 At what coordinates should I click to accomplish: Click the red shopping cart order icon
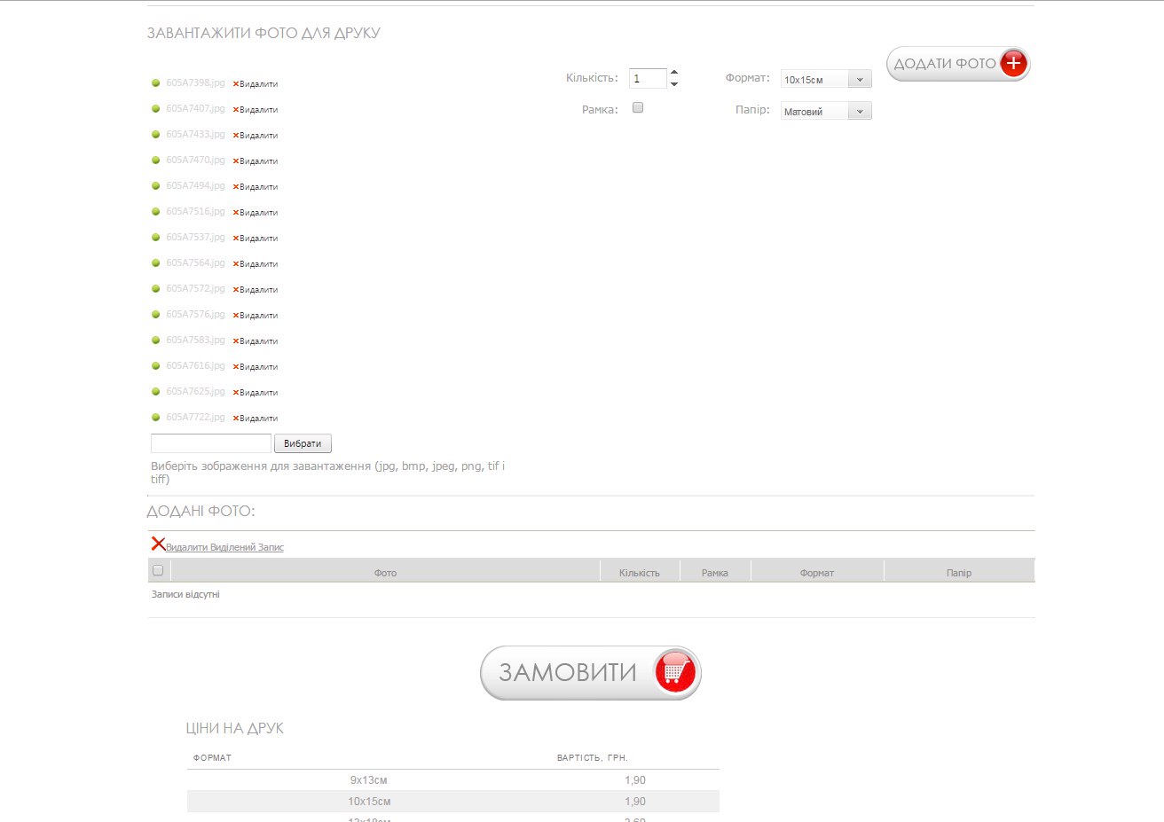674,672
